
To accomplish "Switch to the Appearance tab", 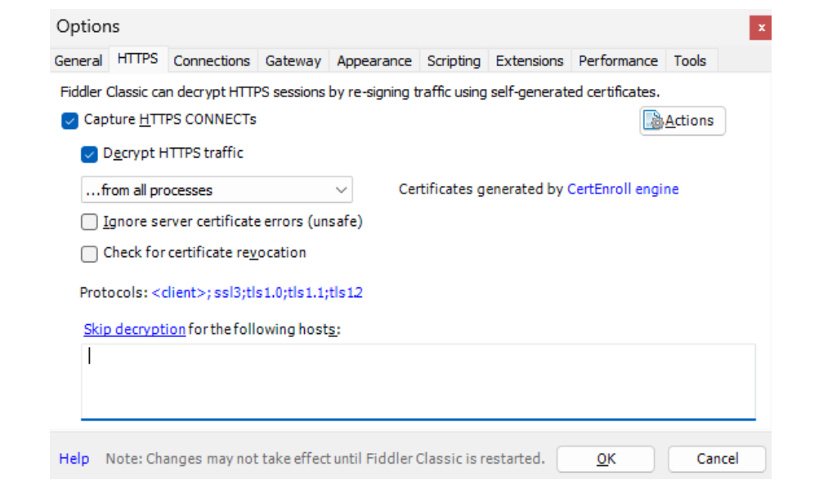I will (x=374, y=60).
